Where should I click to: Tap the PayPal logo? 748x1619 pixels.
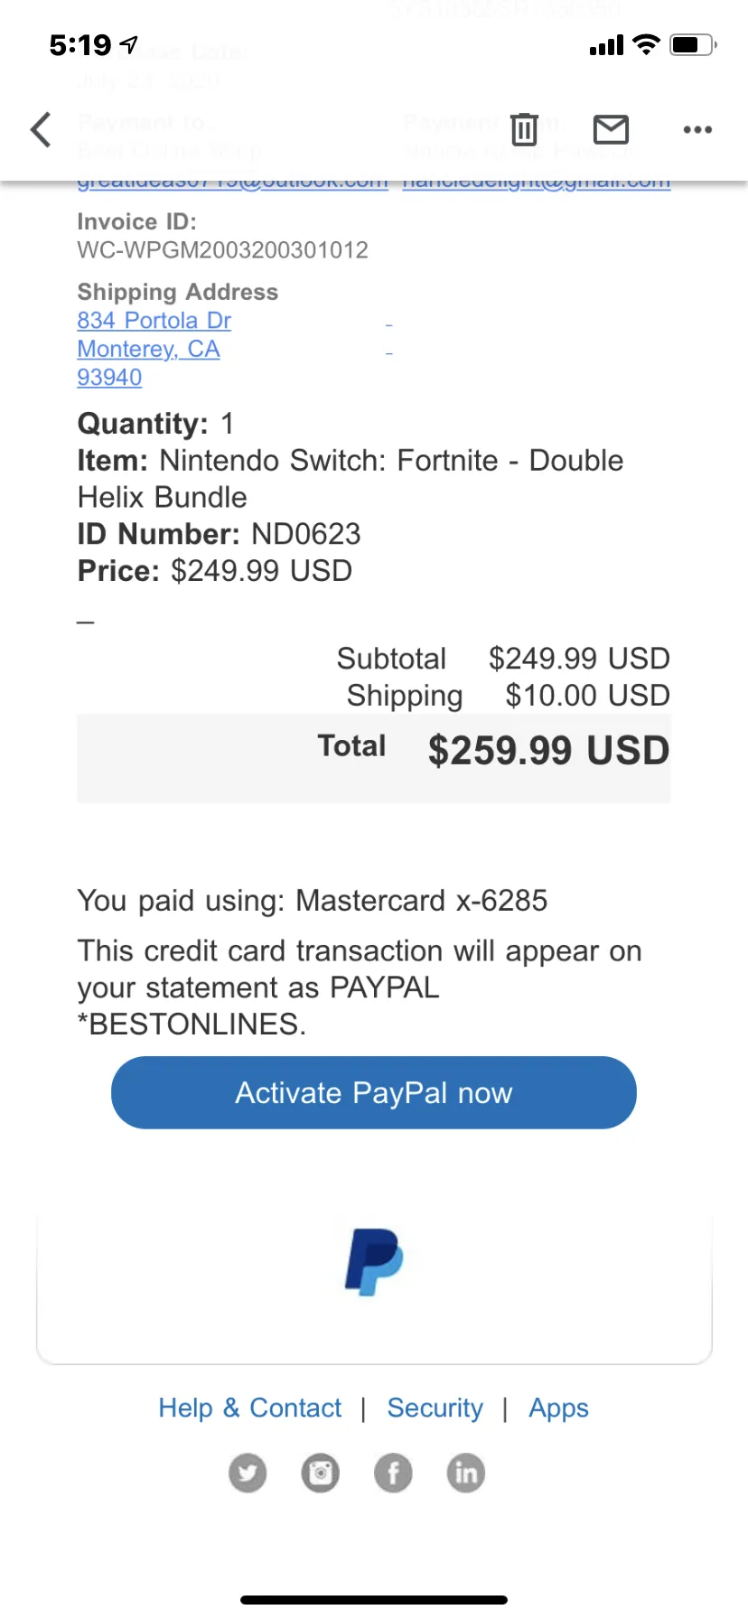pos(374,1261)
